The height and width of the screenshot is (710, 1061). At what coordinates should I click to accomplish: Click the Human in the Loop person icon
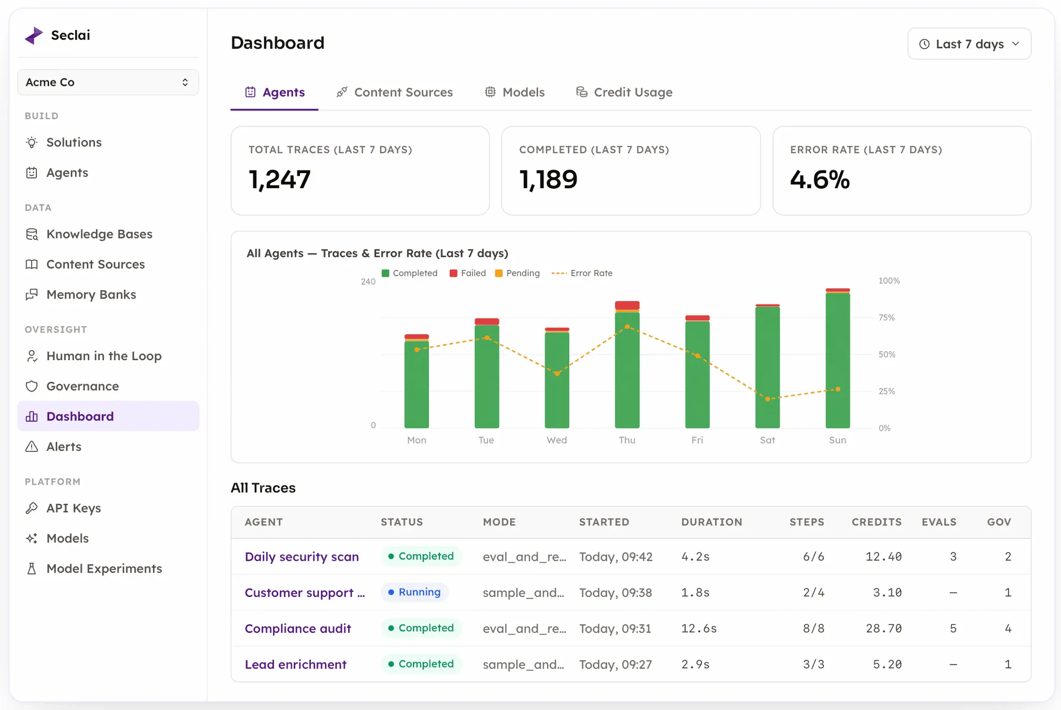[32, 356]
